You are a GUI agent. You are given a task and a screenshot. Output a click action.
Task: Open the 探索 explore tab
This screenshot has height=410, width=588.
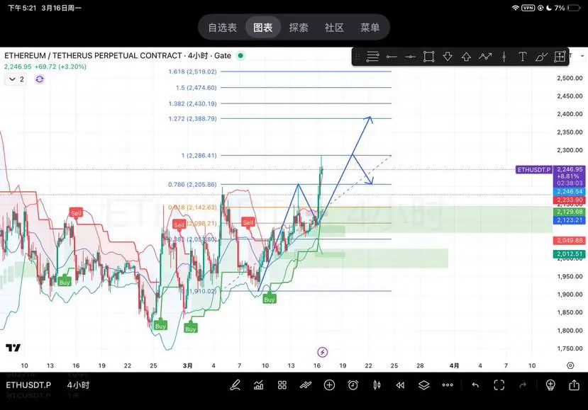point(299,28)
